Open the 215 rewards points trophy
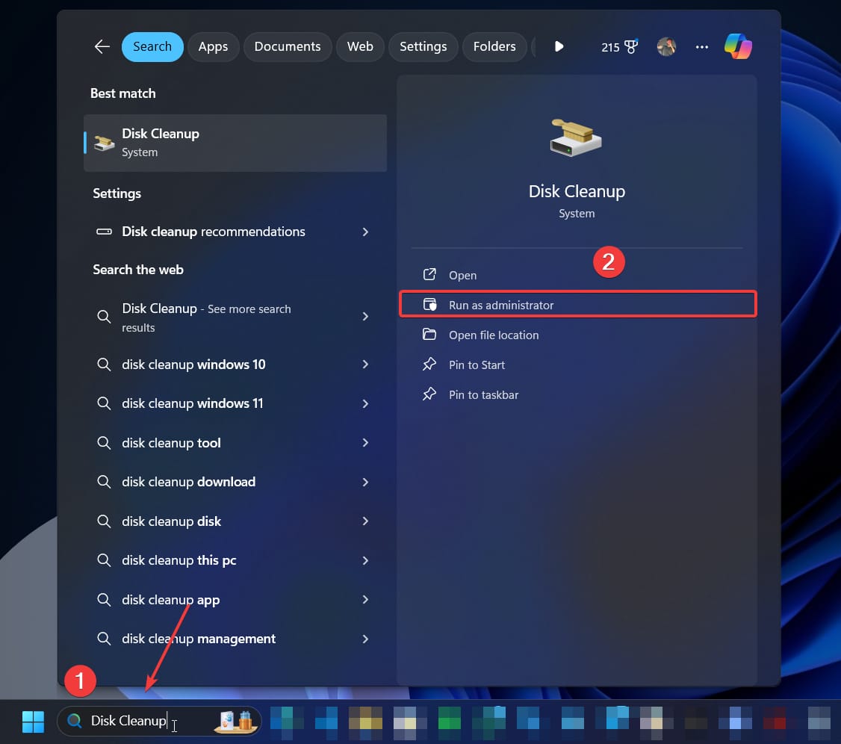This screenshot has height=744, width=841. (619, 47)
